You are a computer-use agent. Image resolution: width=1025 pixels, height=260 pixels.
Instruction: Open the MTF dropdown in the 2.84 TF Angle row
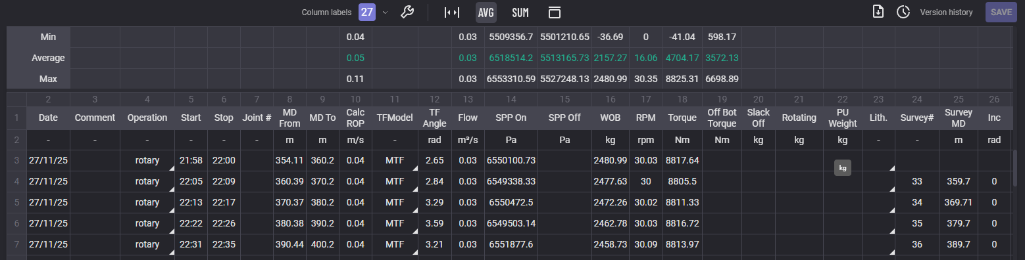(x=414, y=188)
